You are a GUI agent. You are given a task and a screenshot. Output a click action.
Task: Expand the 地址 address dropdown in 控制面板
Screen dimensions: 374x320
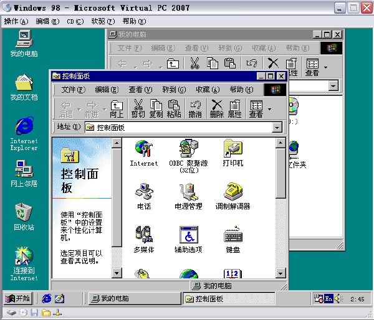pos(277,128)
